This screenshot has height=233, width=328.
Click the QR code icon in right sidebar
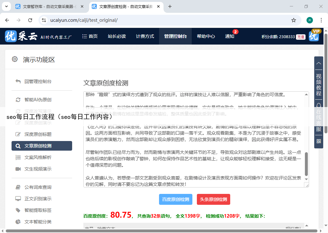(x=318, y=141)
